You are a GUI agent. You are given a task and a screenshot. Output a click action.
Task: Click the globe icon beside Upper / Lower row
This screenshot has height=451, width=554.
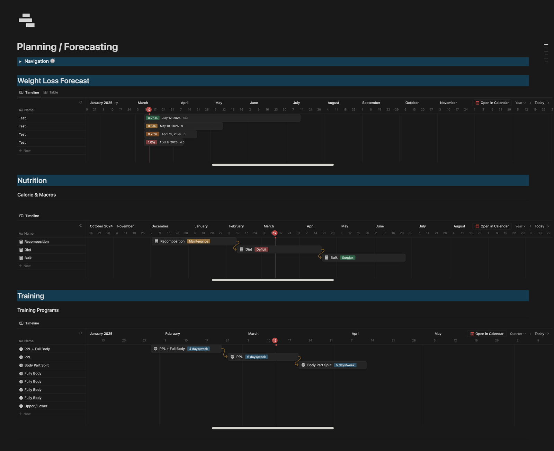click(21, 406)
